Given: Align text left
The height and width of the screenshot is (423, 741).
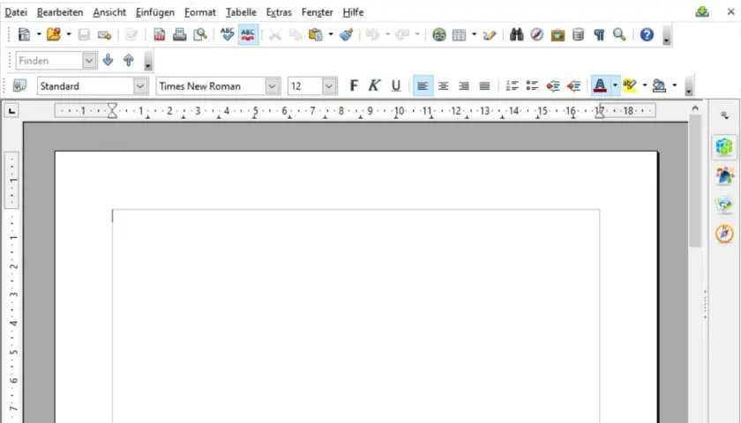Looking at the screenshot, I should [x=423, y=86].
